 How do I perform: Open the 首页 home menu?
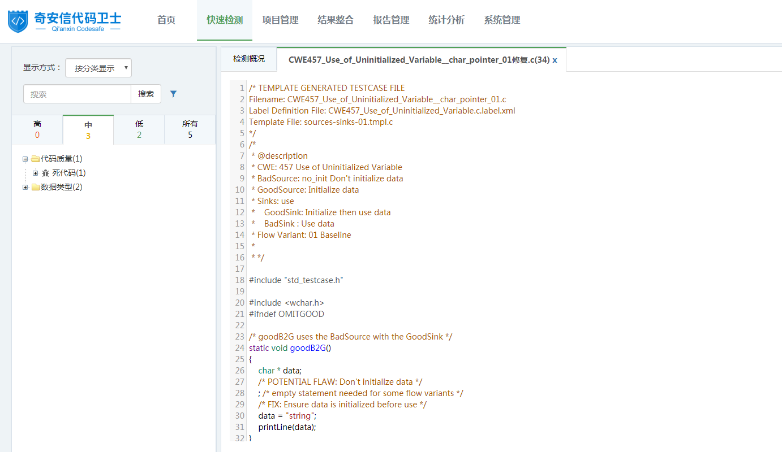tap(166, 20)
